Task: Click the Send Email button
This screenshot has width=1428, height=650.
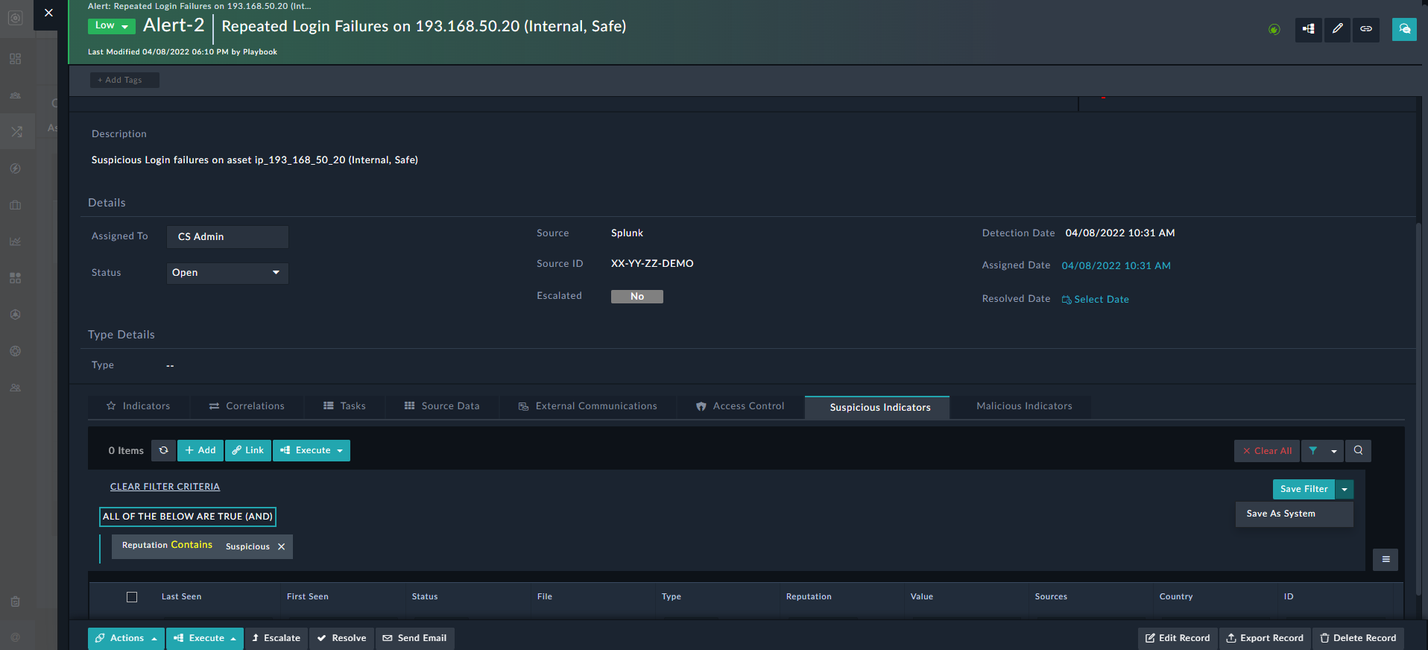Action: pos(415,638)
